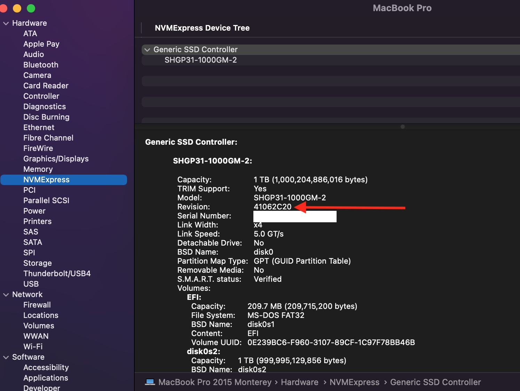Select Bluetooth in the Hardware list
The image size is (520, 391).
pyautogui.click(x=41, y=65)
